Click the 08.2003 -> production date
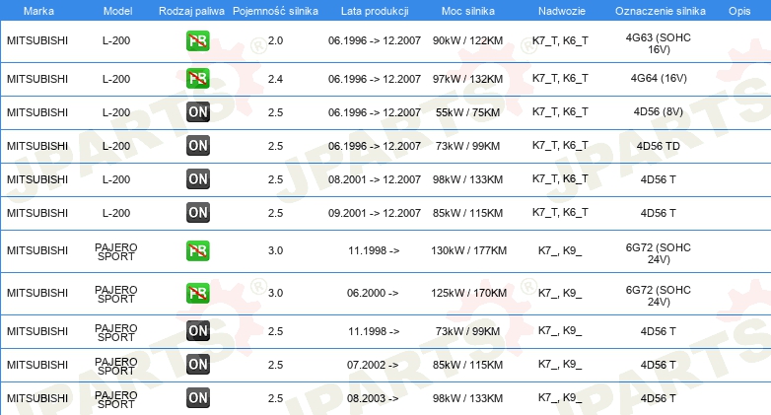771x415 pixels. click(x=373, y=398)
